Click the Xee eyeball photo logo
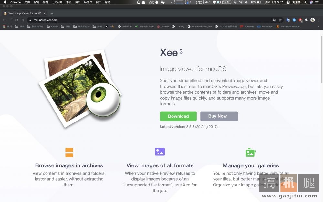This screenshot has height=202, width=323. [80, 89]
